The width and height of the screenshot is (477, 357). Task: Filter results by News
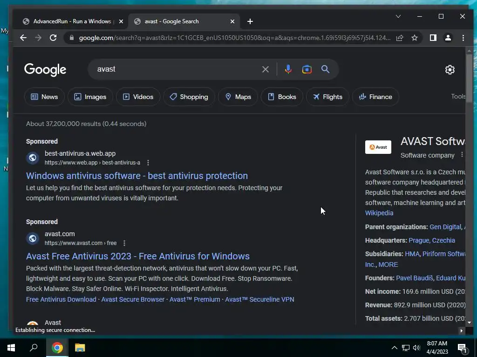pyautogui.click(x=44, y=97)
